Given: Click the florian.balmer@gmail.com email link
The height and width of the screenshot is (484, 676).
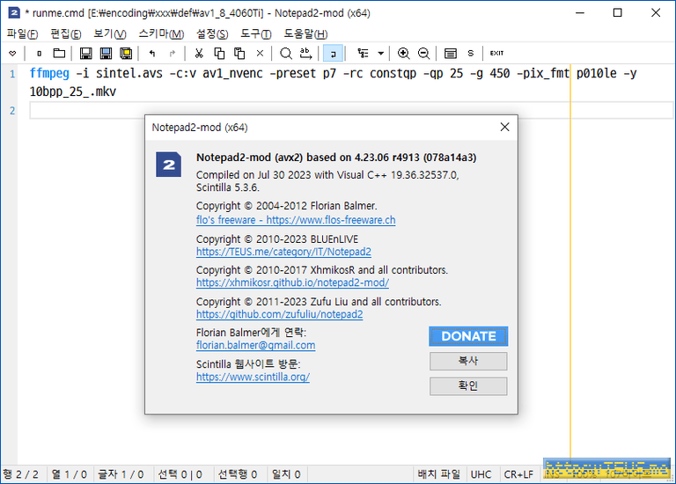Looking at the screenshot, I should point(255,345).
